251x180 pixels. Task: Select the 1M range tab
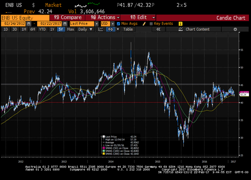tap(24, 29)
